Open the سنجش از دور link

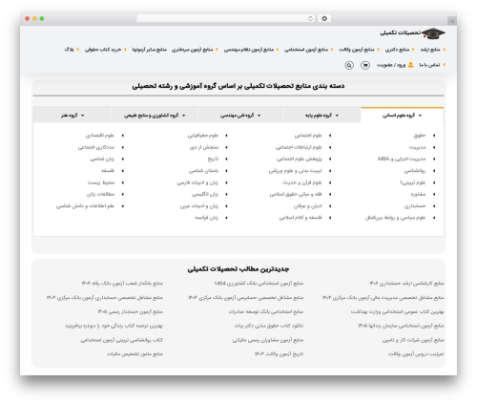tap(204, 147)
